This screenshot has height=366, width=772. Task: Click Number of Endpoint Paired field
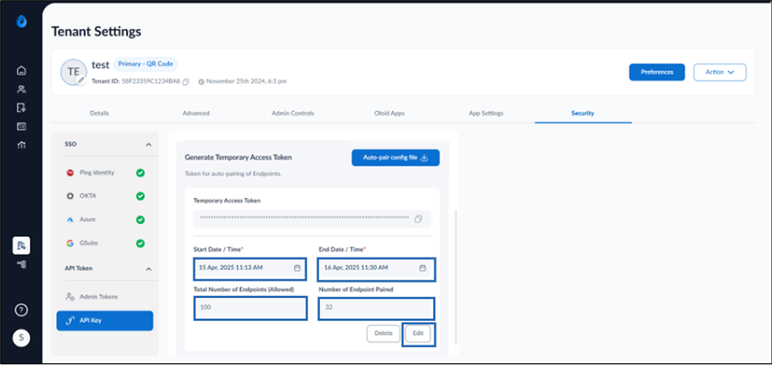pos(376,308)
